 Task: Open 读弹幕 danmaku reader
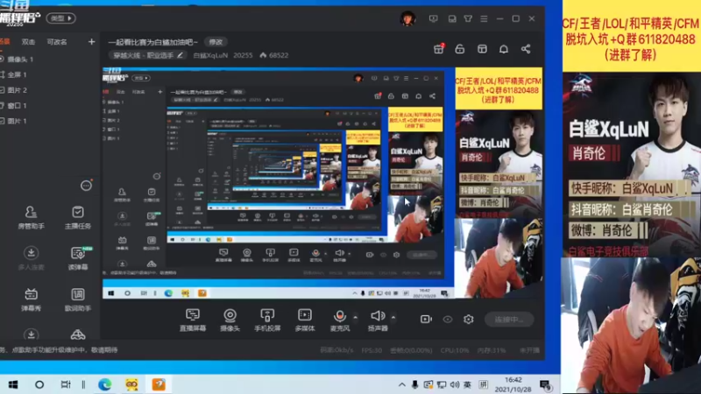(x=78, y=258)
